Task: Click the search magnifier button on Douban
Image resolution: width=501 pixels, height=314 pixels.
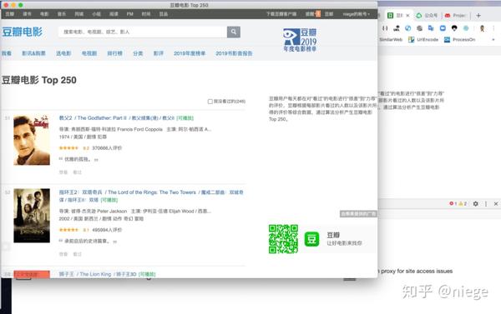Action: [x=234, y=32]
